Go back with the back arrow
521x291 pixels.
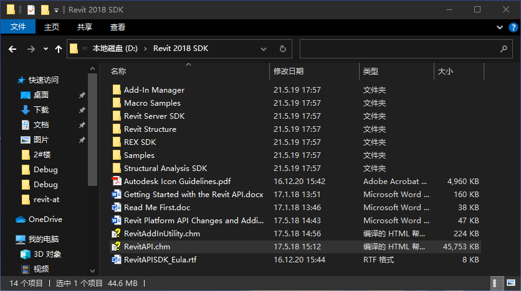pyautogui.click(x=12, y=49)
